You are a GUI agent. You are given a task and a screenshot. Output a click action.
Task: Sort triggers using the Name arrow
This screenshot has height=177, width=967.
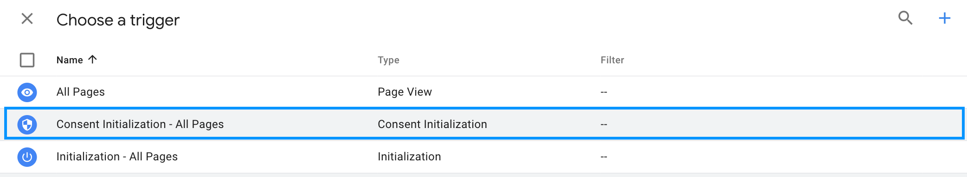pos(92,60)
